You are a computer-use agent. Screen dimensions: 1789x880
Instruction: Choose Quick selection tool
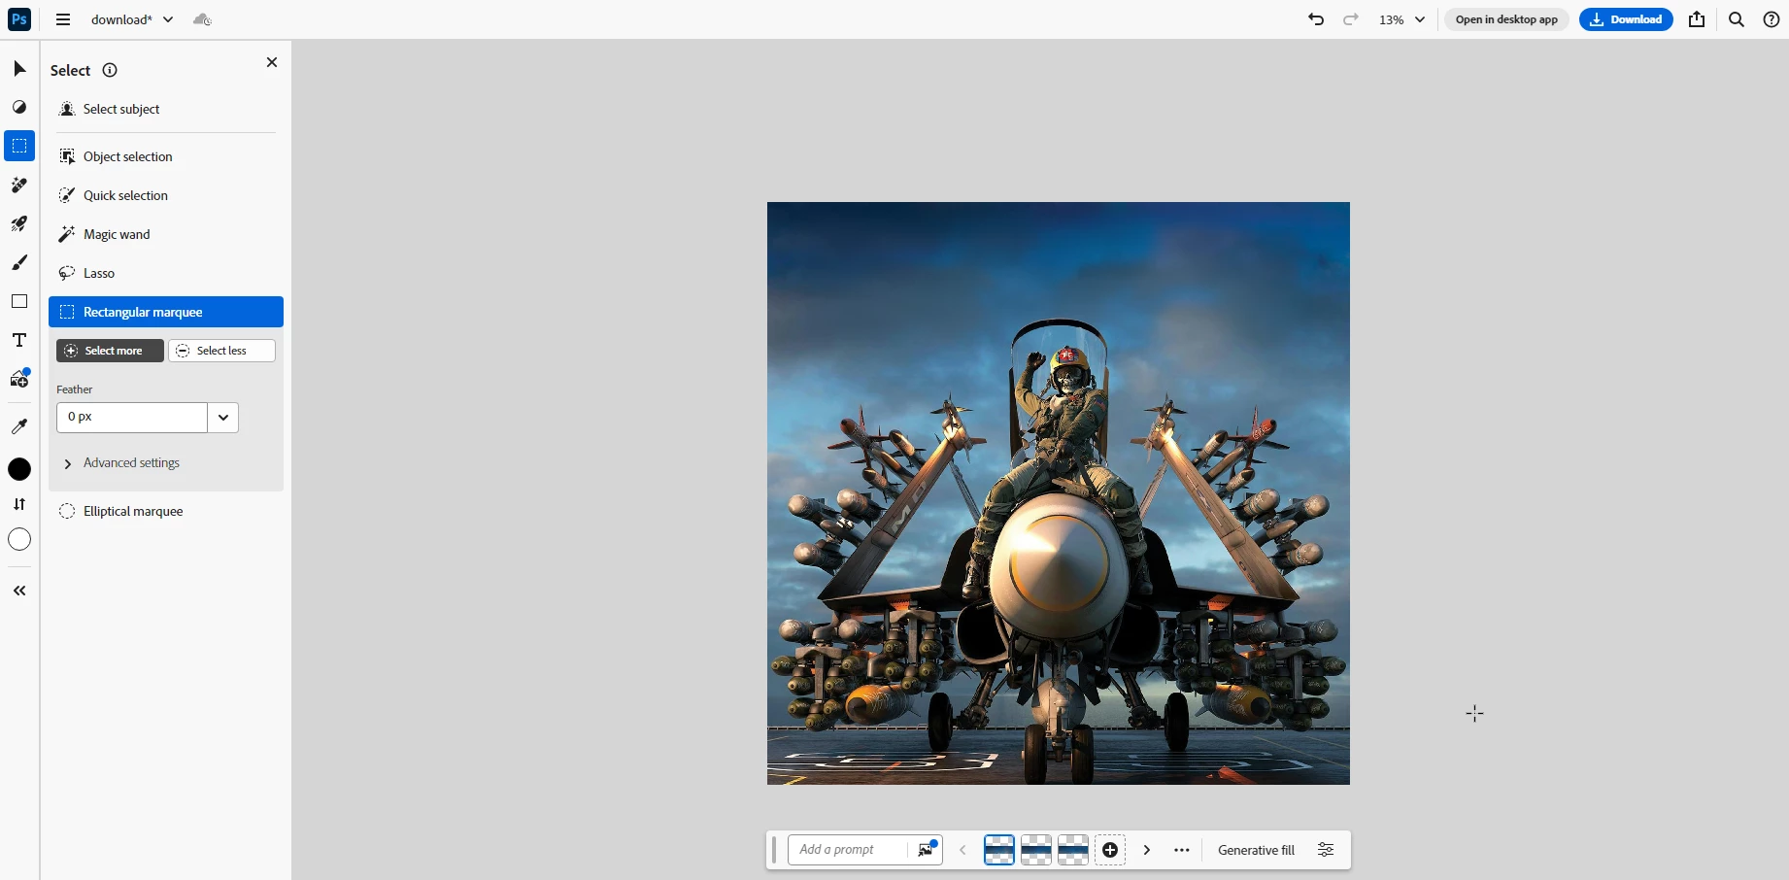[166, 195]
